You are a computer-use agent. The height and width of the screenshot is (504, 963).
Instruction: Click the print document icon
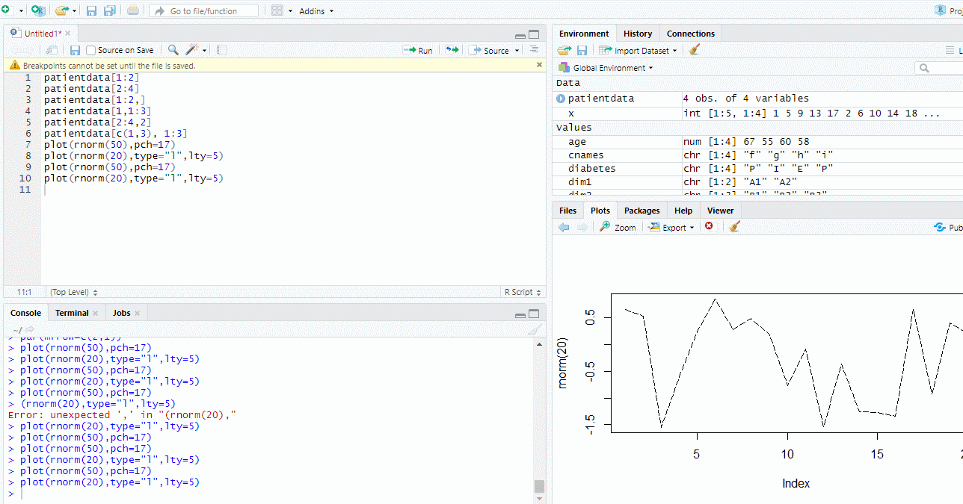coord(133,11)
